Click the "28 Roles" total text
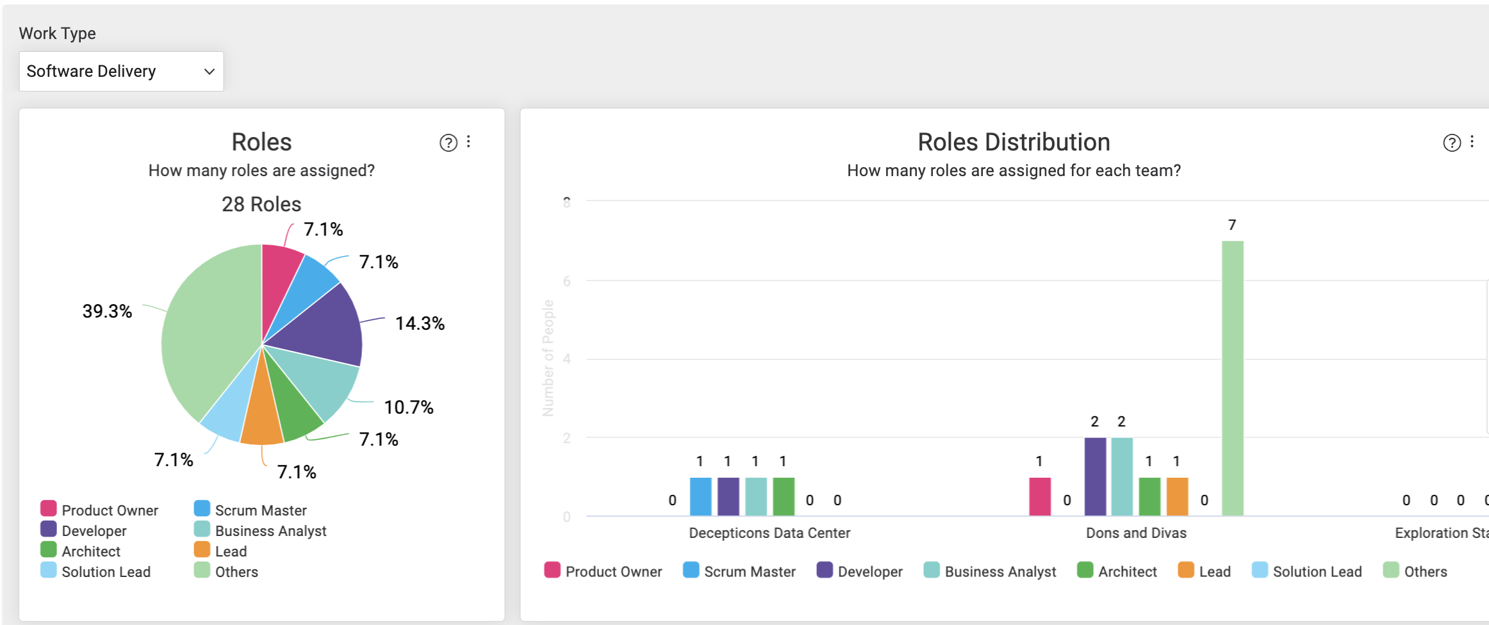The width and height of the screenshot is (1489, 625). click(261, 204)
